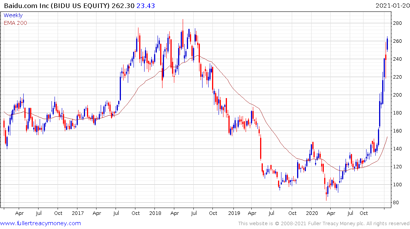Click the 260 price axis label
410x229 pixels.
click(x=397, y=41)
